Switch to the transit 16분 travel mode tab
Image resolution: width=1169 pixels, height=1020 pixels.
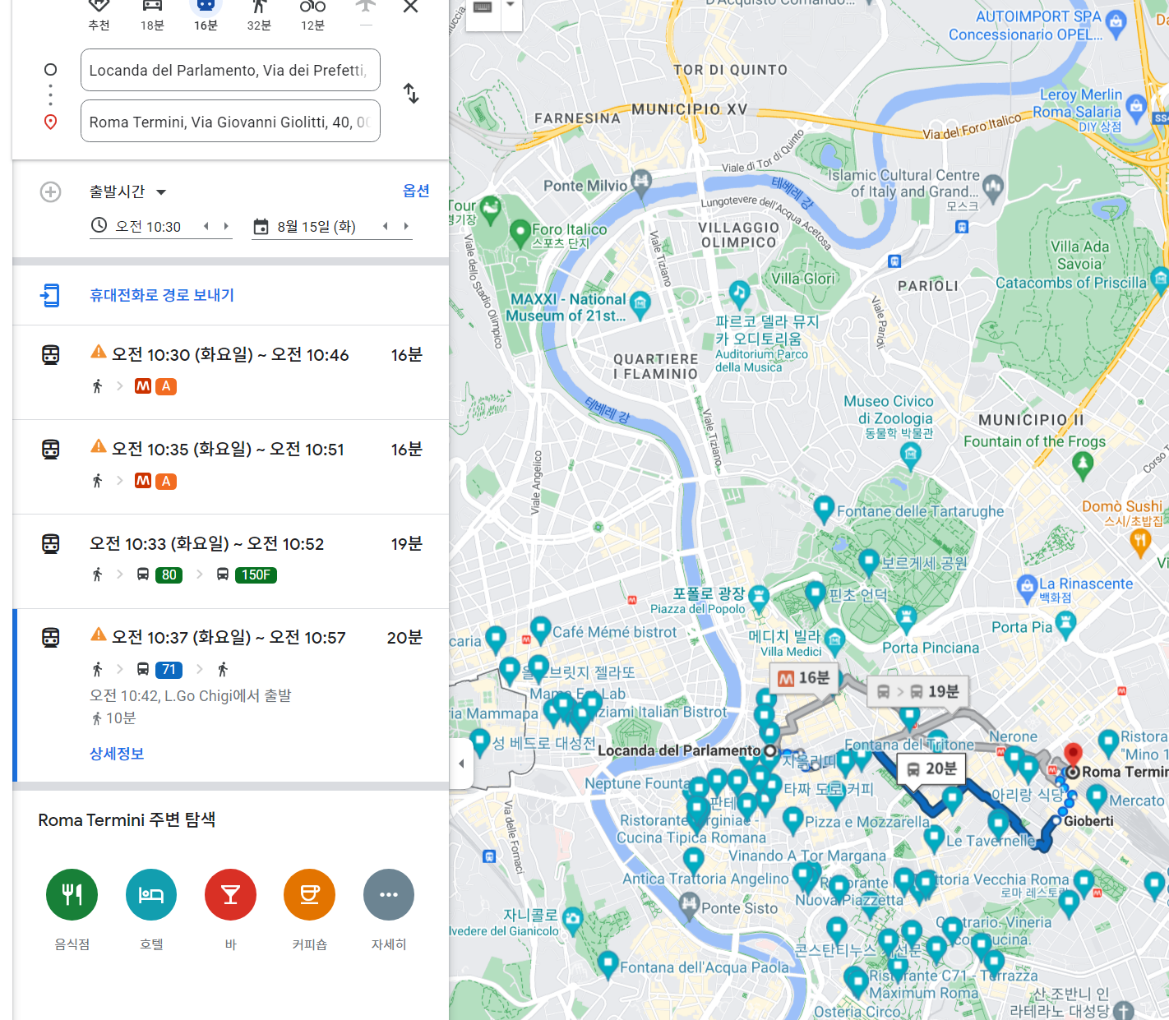[x=206, y=15]
